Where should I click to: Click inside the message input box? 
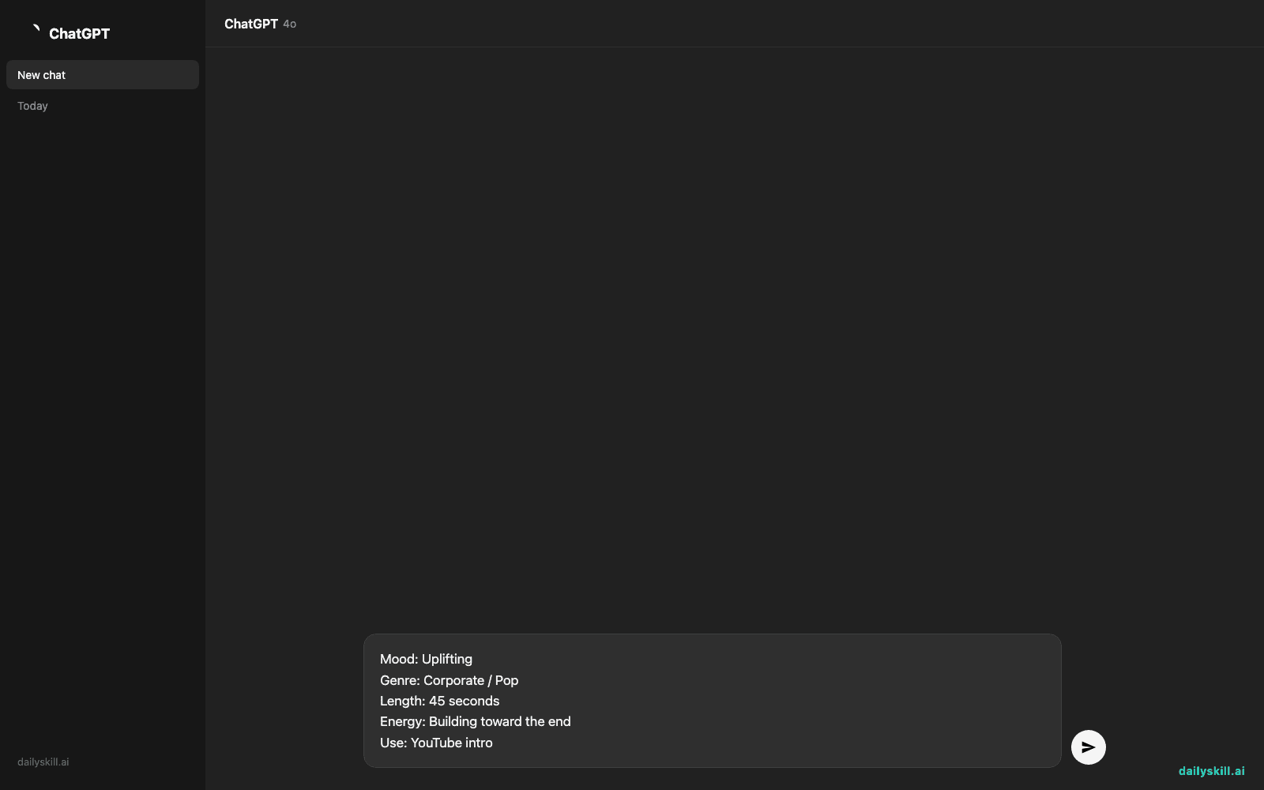pyautogui.click(x=712, y=701)
